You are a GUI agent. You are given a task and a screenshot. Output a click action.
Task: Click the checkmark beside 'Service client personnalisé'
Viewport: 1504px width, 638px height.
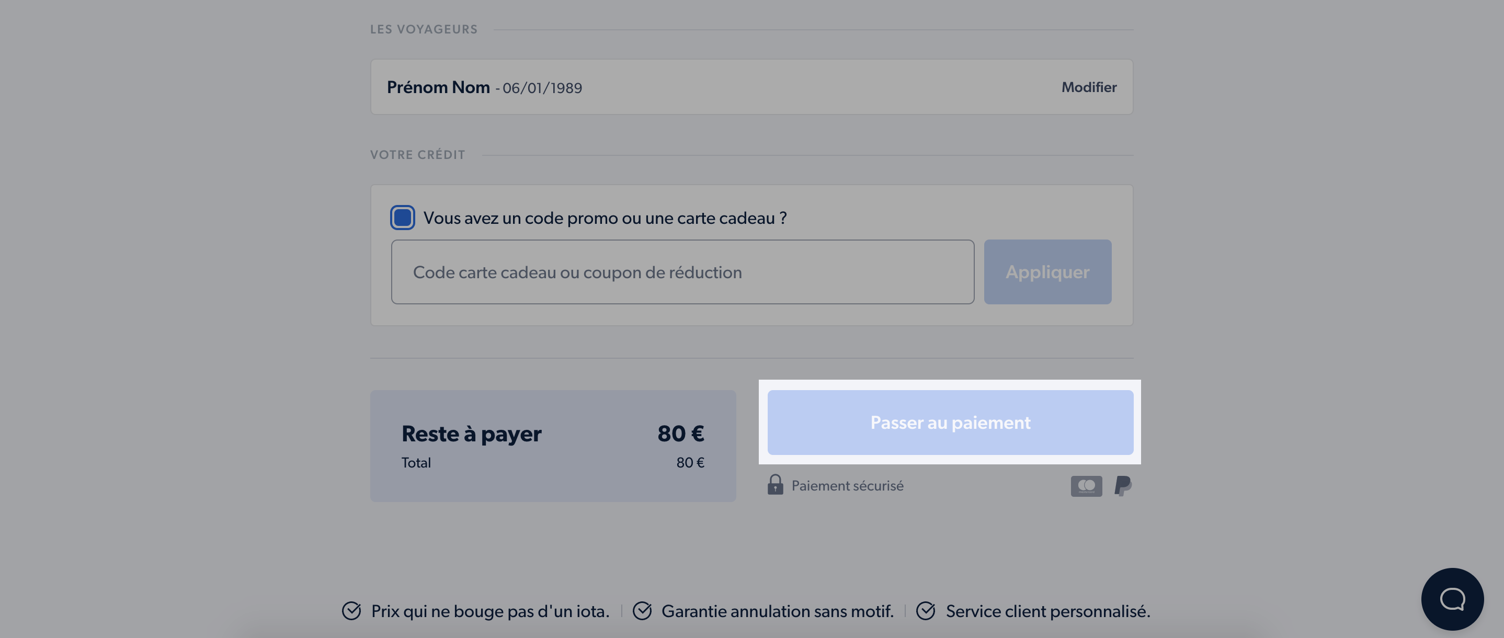(x=926, y=611)
